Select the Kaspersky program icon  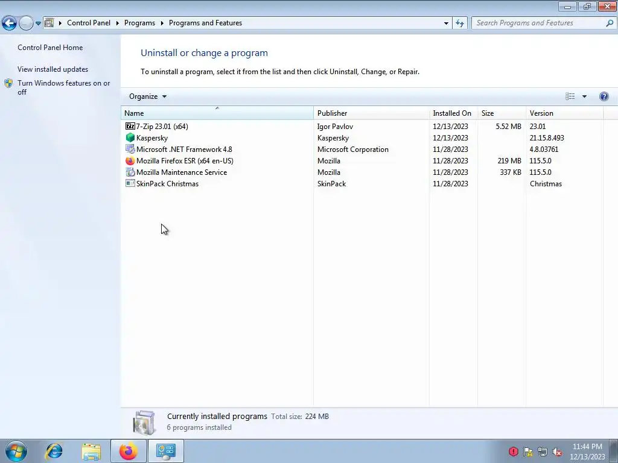point(130,137)
